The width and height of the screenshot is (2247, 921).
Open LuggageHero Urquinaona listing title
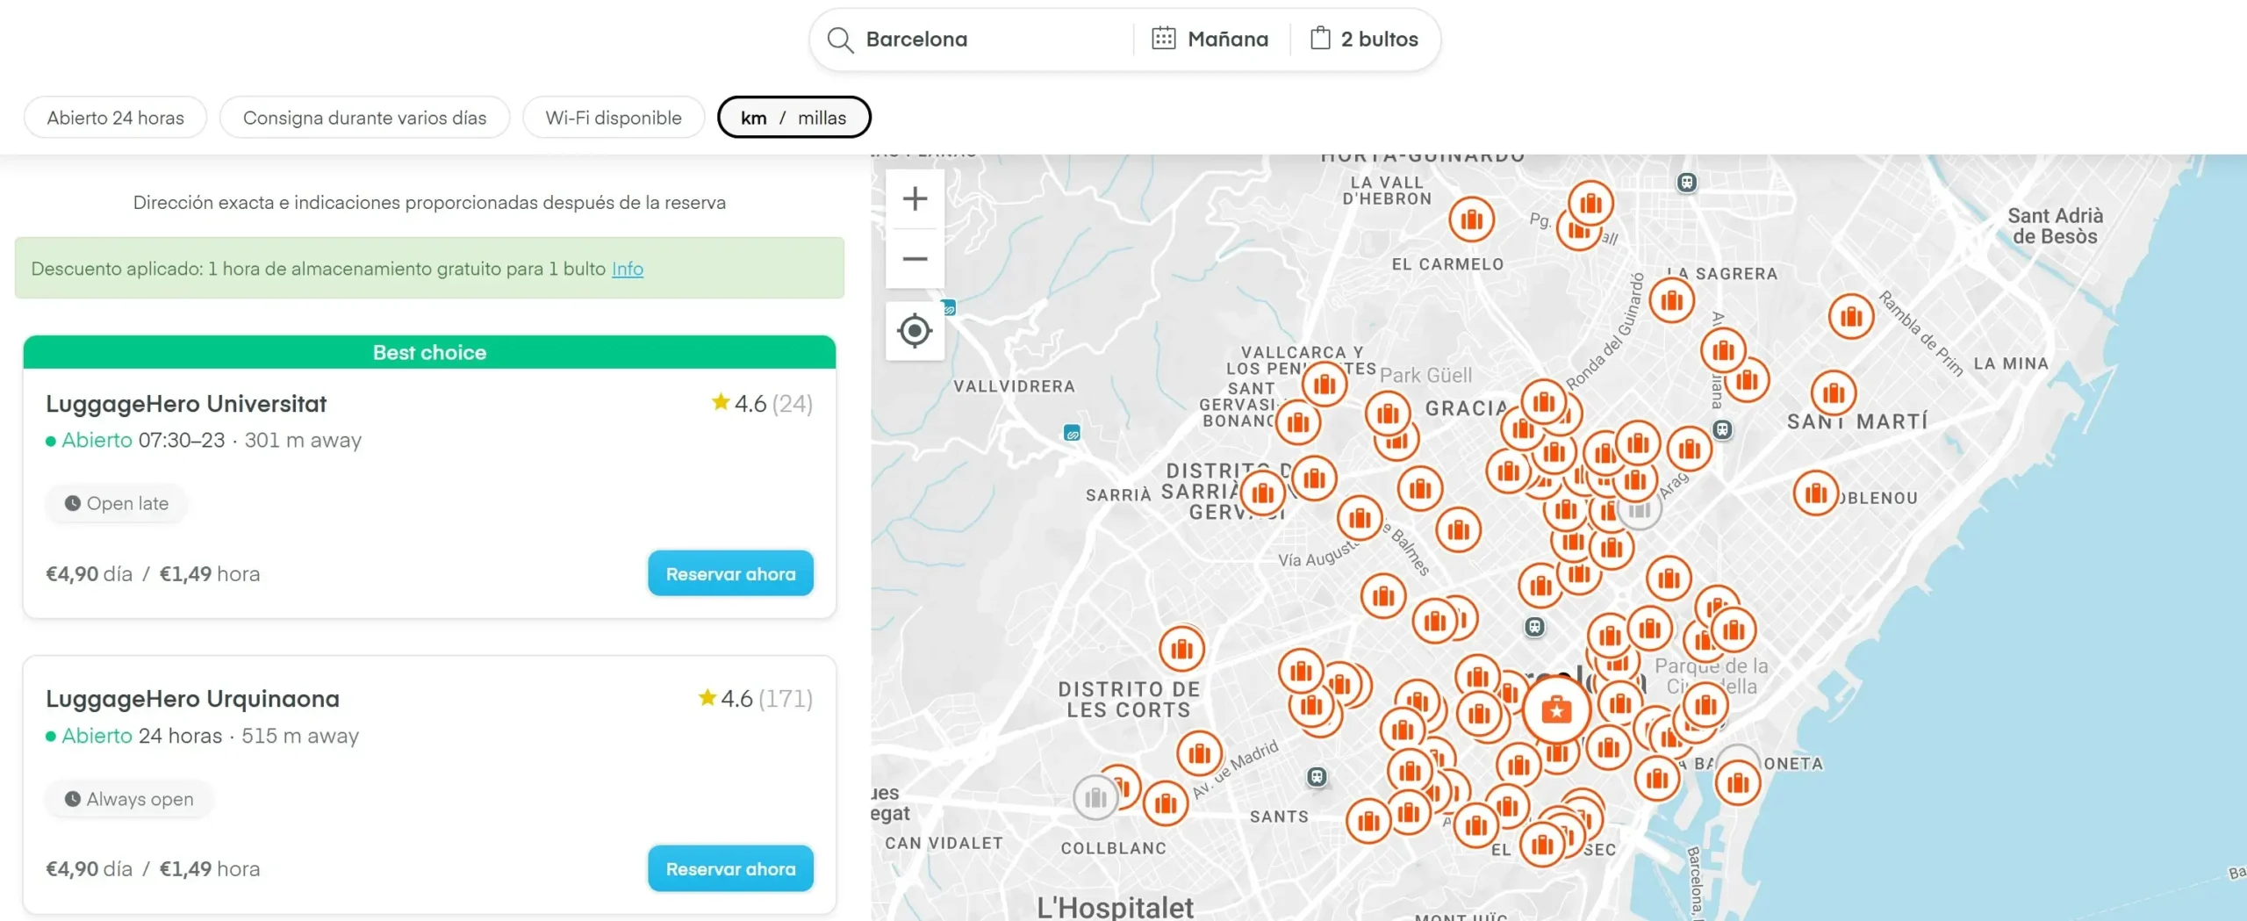click(192, 699)
